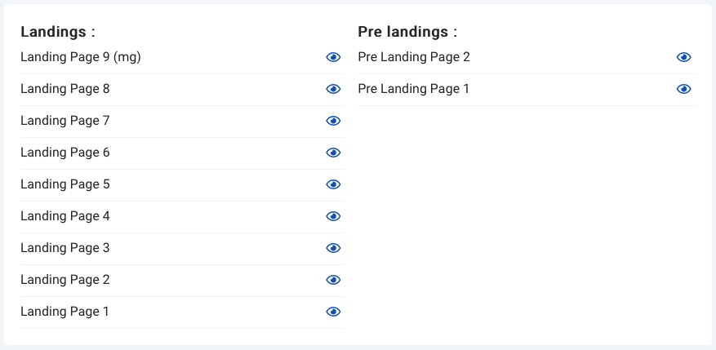Click the Landing Page 5 label

pyautogui.click(x=64, y=184)
